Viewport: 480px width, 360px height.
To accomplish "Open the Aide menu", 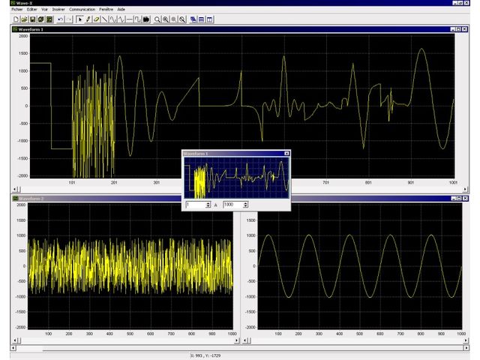I will (121, 10).
